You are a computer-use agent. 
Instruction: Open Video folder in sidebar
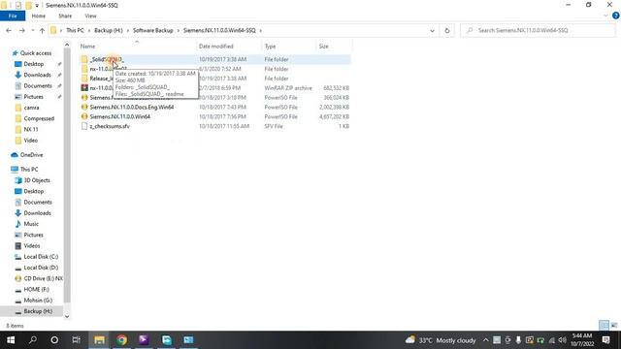click(x=30, y=140)
